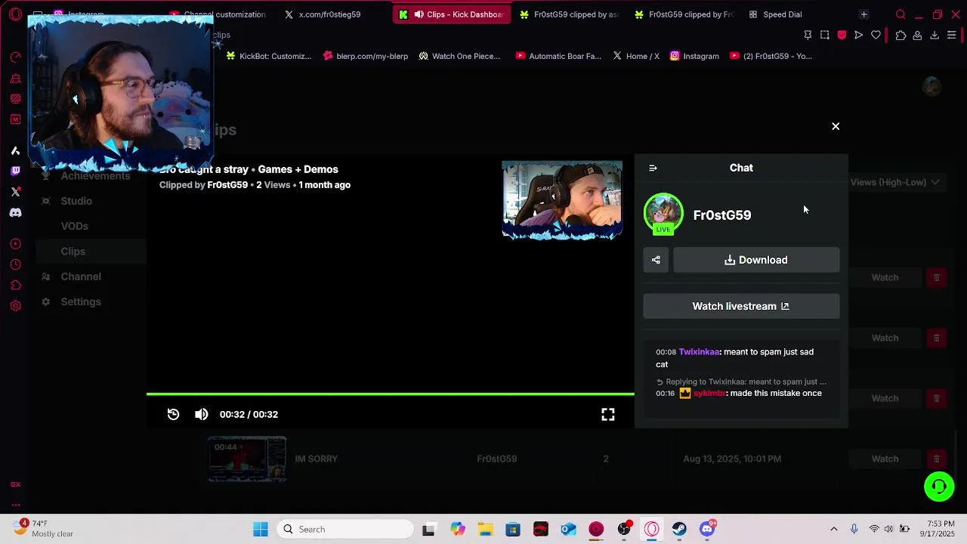
Task: Open Settings in dashboard sidebar
Action: [81, 301]
